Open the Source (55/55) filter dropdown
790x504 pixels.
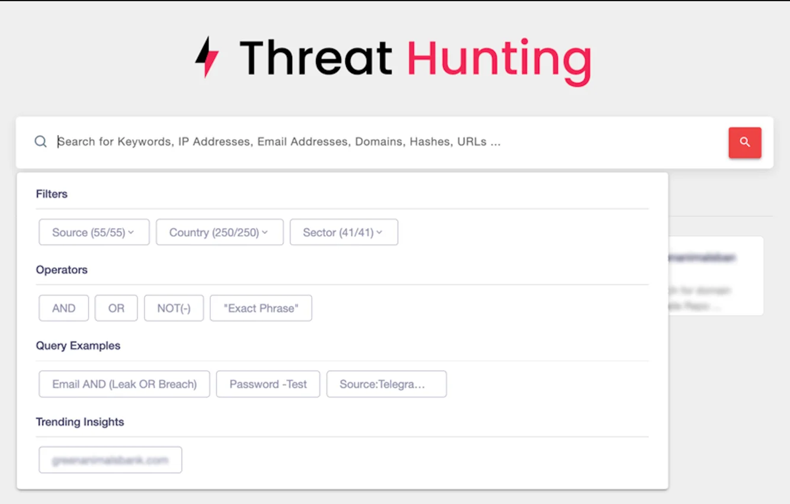coord(94,232)
